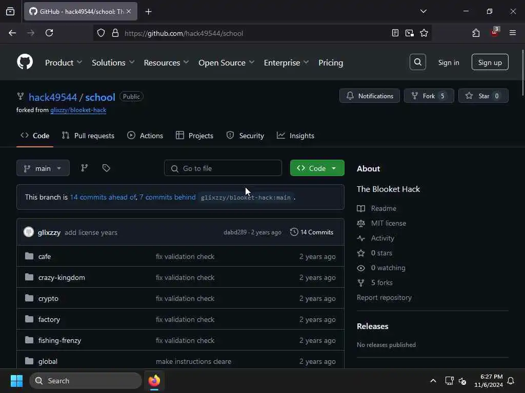The width and height of the screenshot is (525, 393).
Task: Switch to the Code tab
Action: [x=35, y=136]
